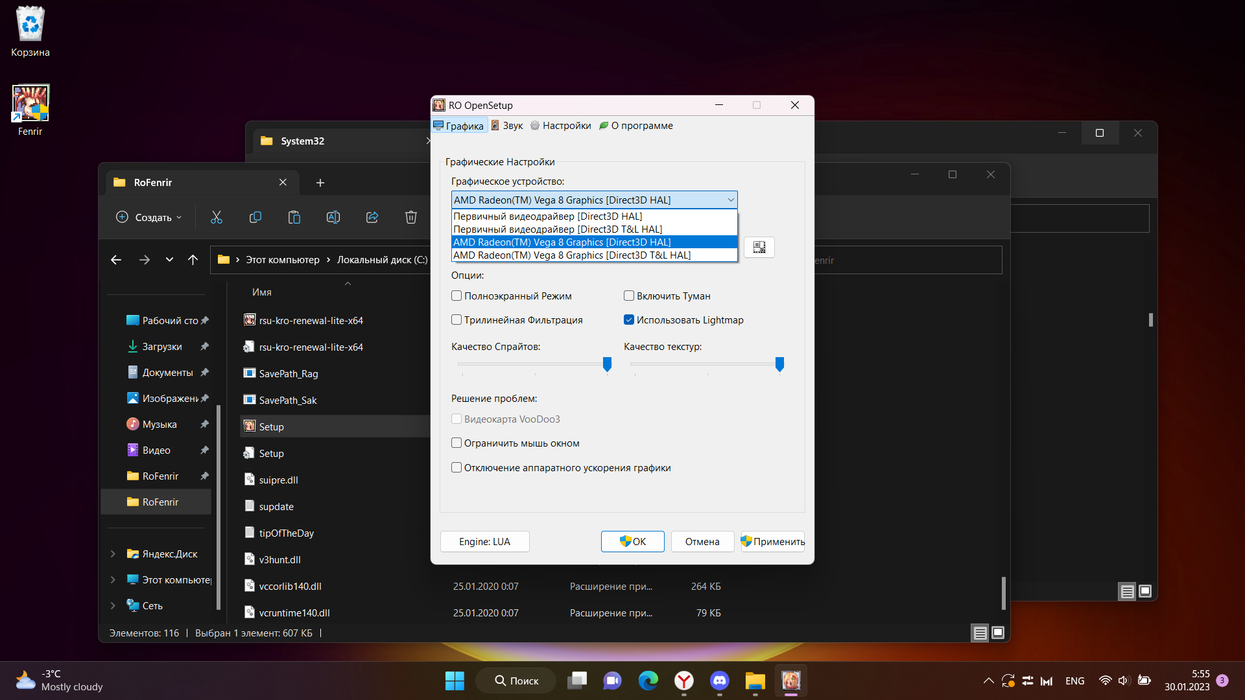Open Discord from the taskbar
Screen dimensions: 1245x700
719,681
